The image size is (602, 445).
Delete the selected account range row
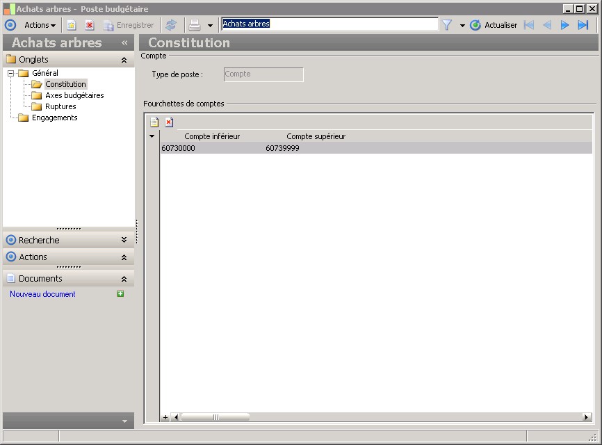168,122
